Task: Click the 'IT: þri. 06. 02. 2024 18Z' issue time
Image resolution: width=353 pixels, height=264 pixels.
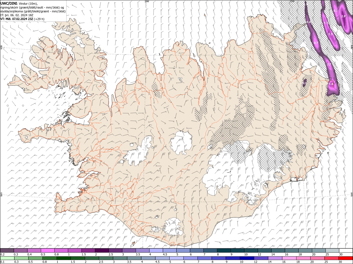Action: click(17, 15)
